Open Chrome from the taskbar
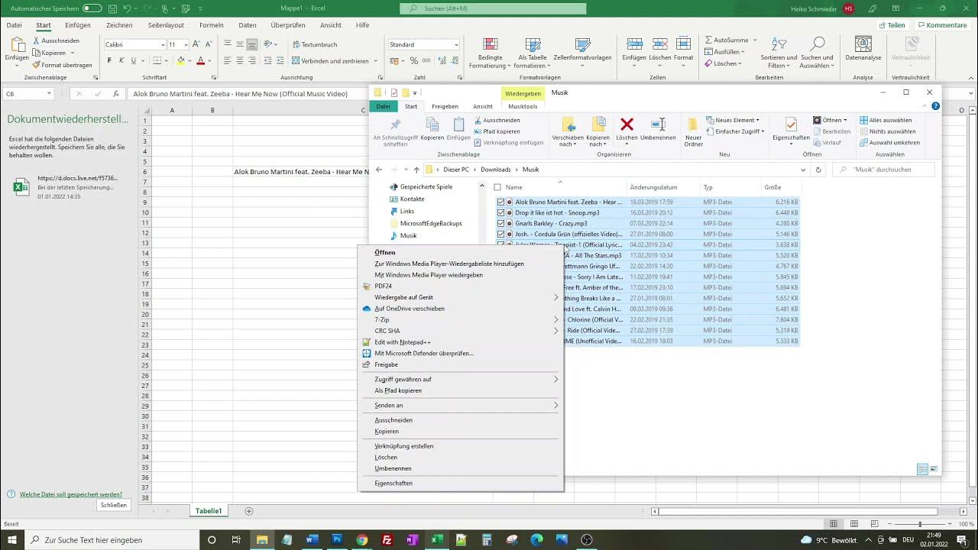Viewport: 978px width, 550px height. [x=362, y=539]
